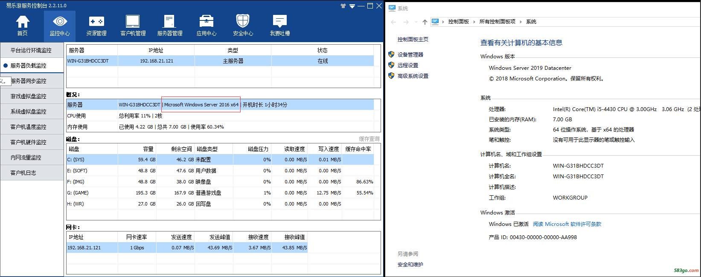Click 读取速度 column header

point(289,149)
